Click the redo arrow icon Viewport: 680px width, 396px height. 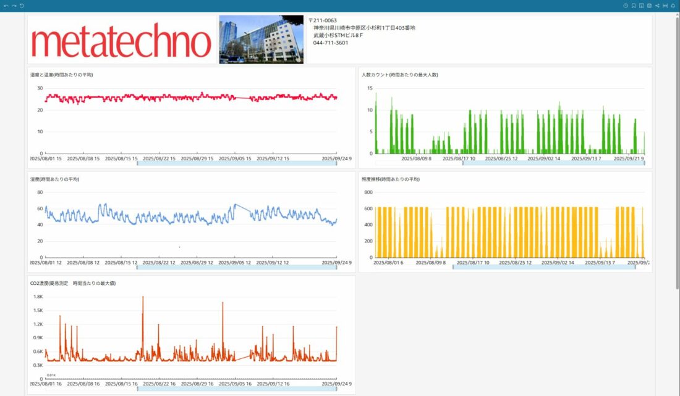[14, 6]
